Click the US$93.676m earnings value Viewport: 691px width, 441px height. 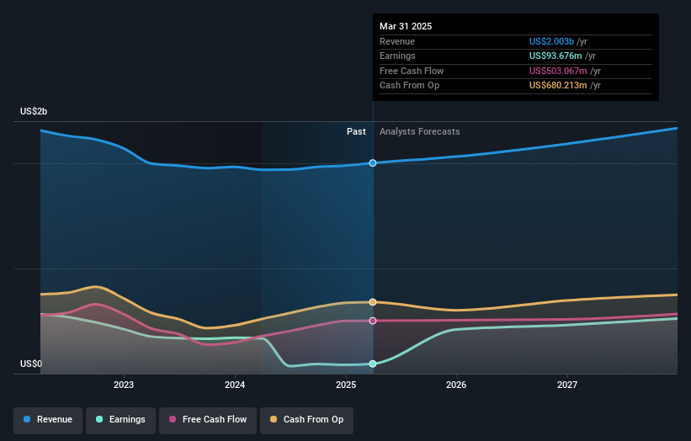(555, 56)
